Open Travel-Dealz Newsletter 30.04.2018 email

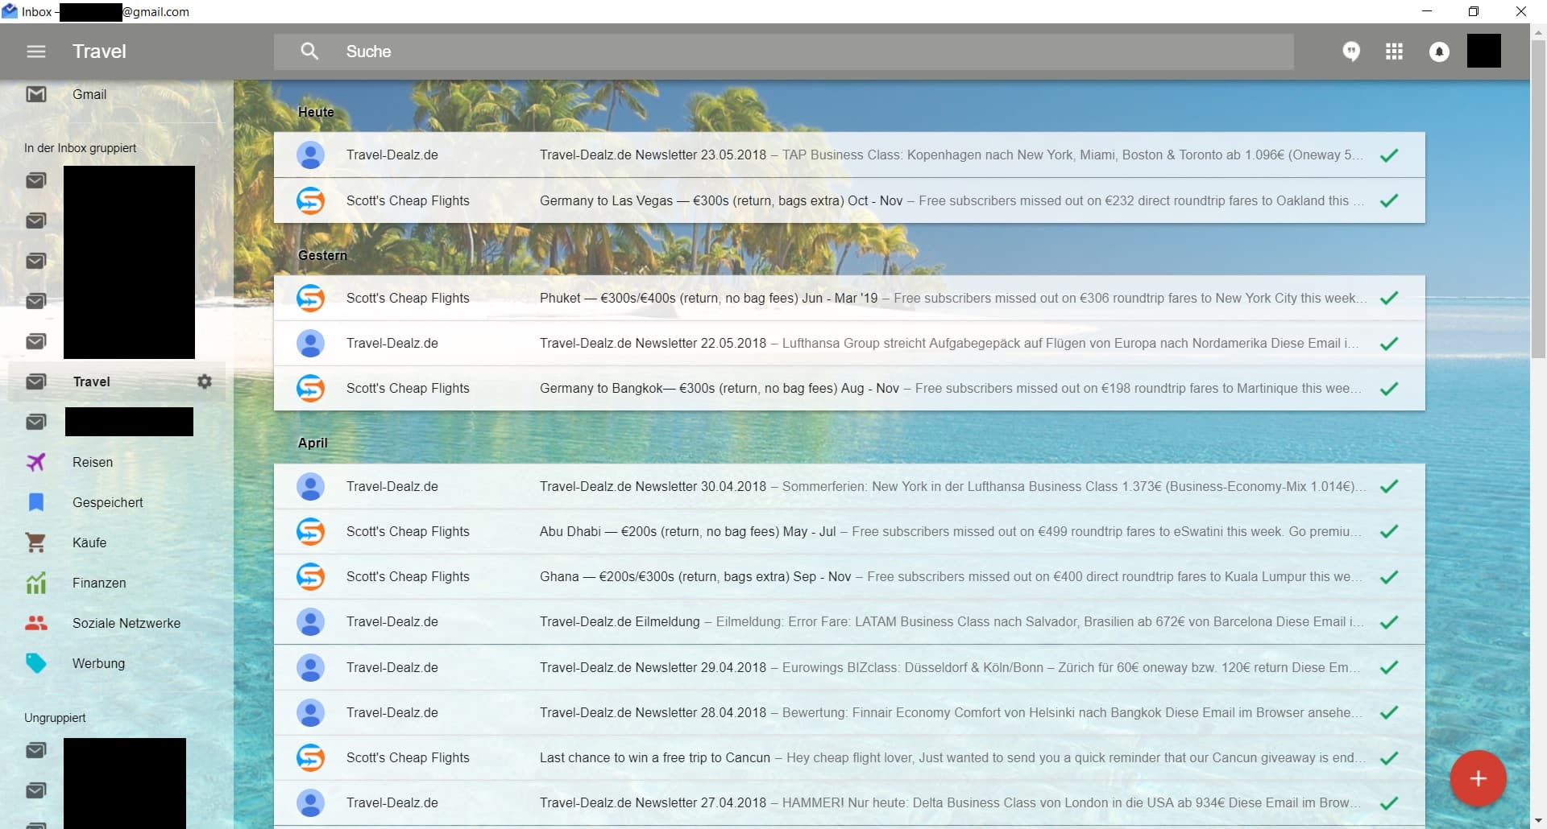pyautogui.click(x=849, y=486)
